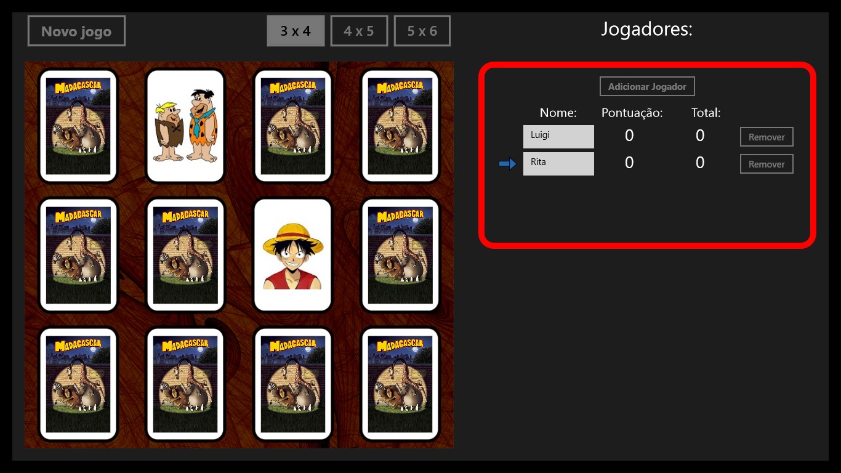
Task: Flip the face-down card in the bottom-right corner
Action: (x=400, y=384)
